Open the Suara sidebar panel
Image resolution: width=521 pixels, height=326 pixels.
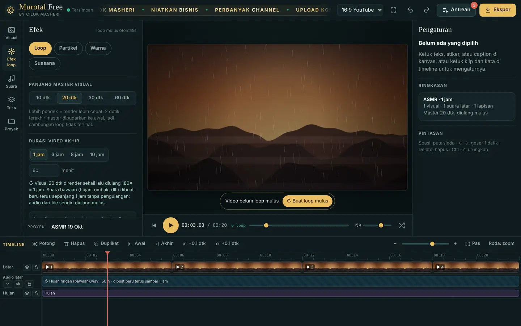pyautogui.click(x=11, y=82)
